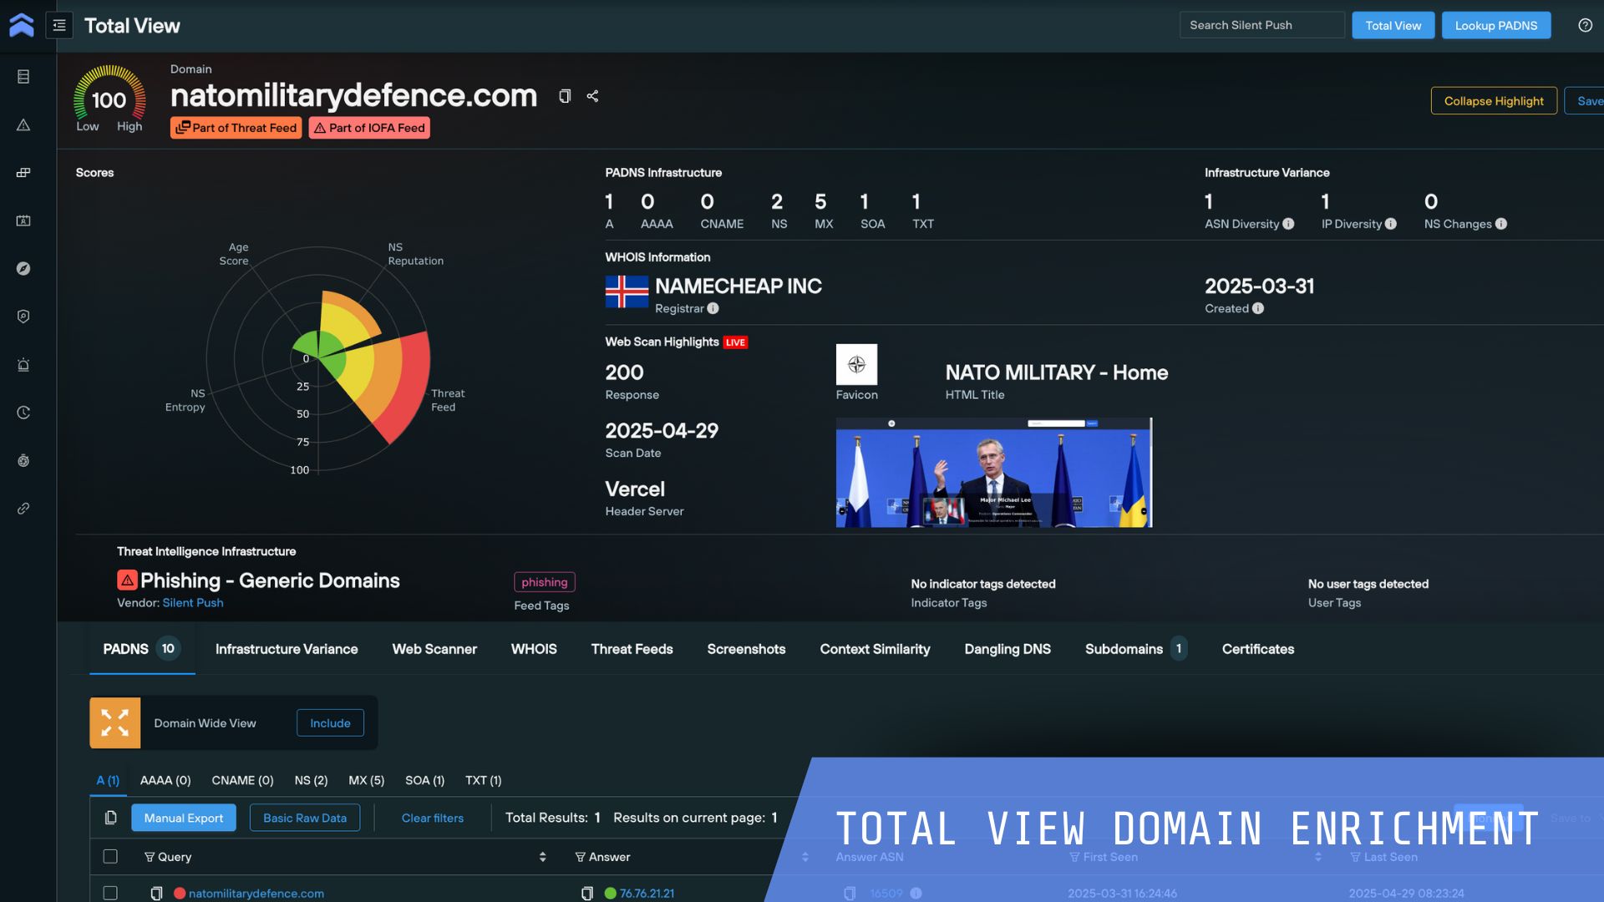Image resolution: width=1604 pixels, height=902 pixels.
Task: Click the Manual Export button
Action: [183, 818]
